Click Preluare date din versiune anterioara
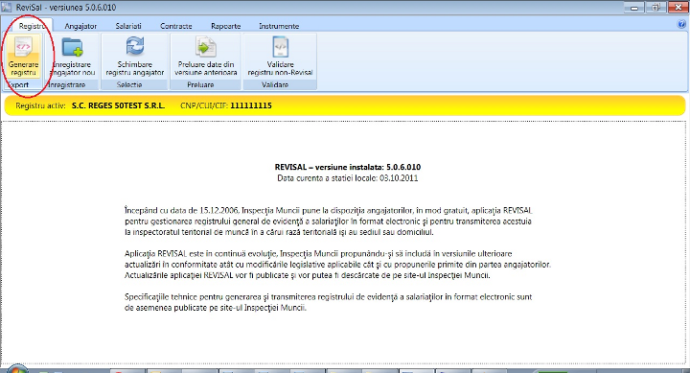 pos(205,56)
